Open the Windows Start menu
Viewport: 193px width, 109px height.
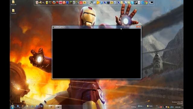(x=12, y=107)
